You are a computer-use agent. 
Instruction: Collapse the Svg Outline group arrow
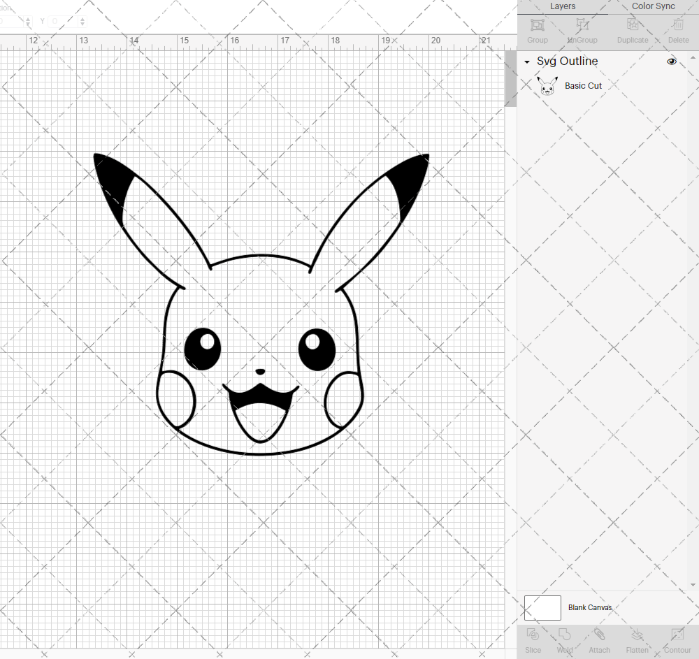coord(527,62)
